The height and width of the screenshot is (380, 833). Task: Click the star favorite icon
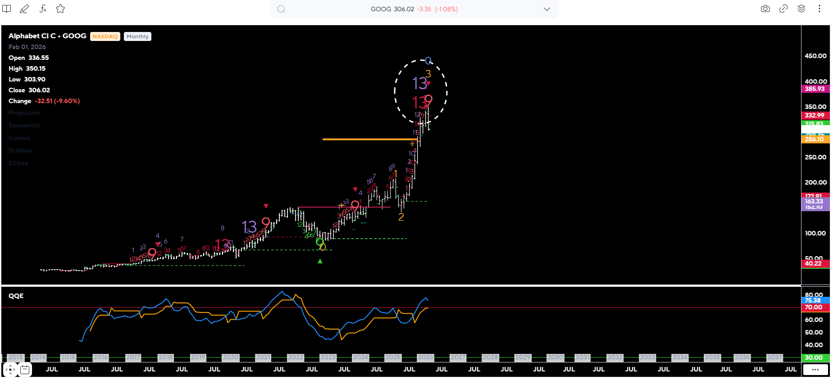pos(60,9)
